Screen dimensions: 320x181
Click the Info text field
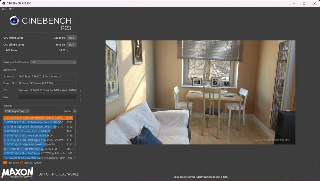[x=47, y=97]
